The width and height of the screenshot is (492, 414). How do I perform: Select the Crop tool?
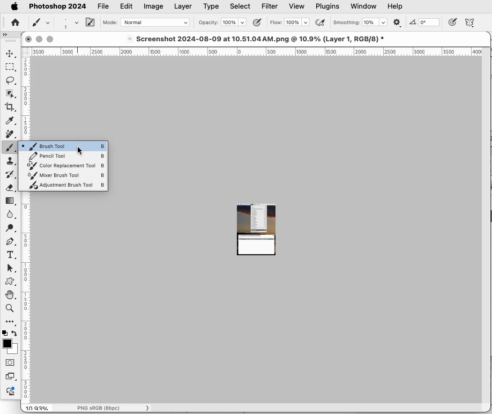(x=10, y=107)
